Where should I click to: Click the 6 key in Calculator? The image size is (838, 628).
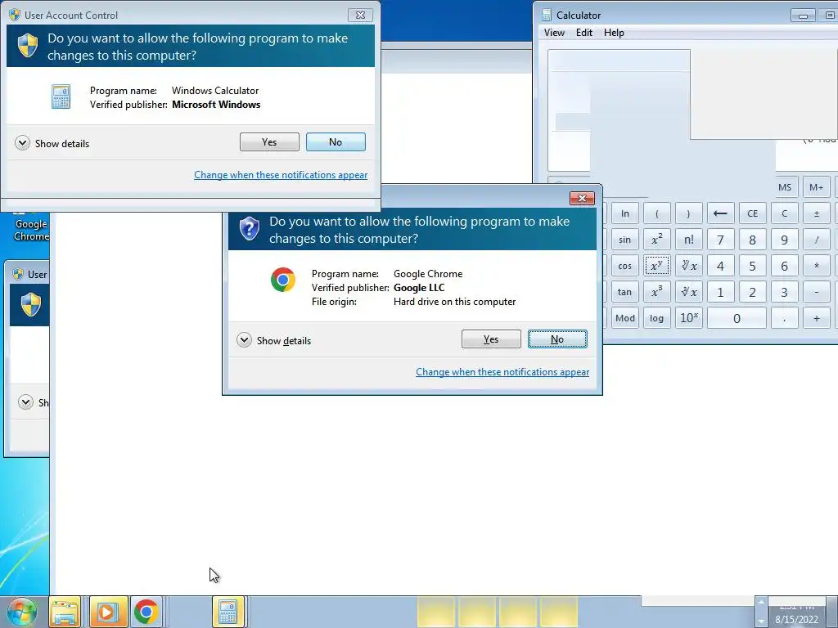click(785, 266)
